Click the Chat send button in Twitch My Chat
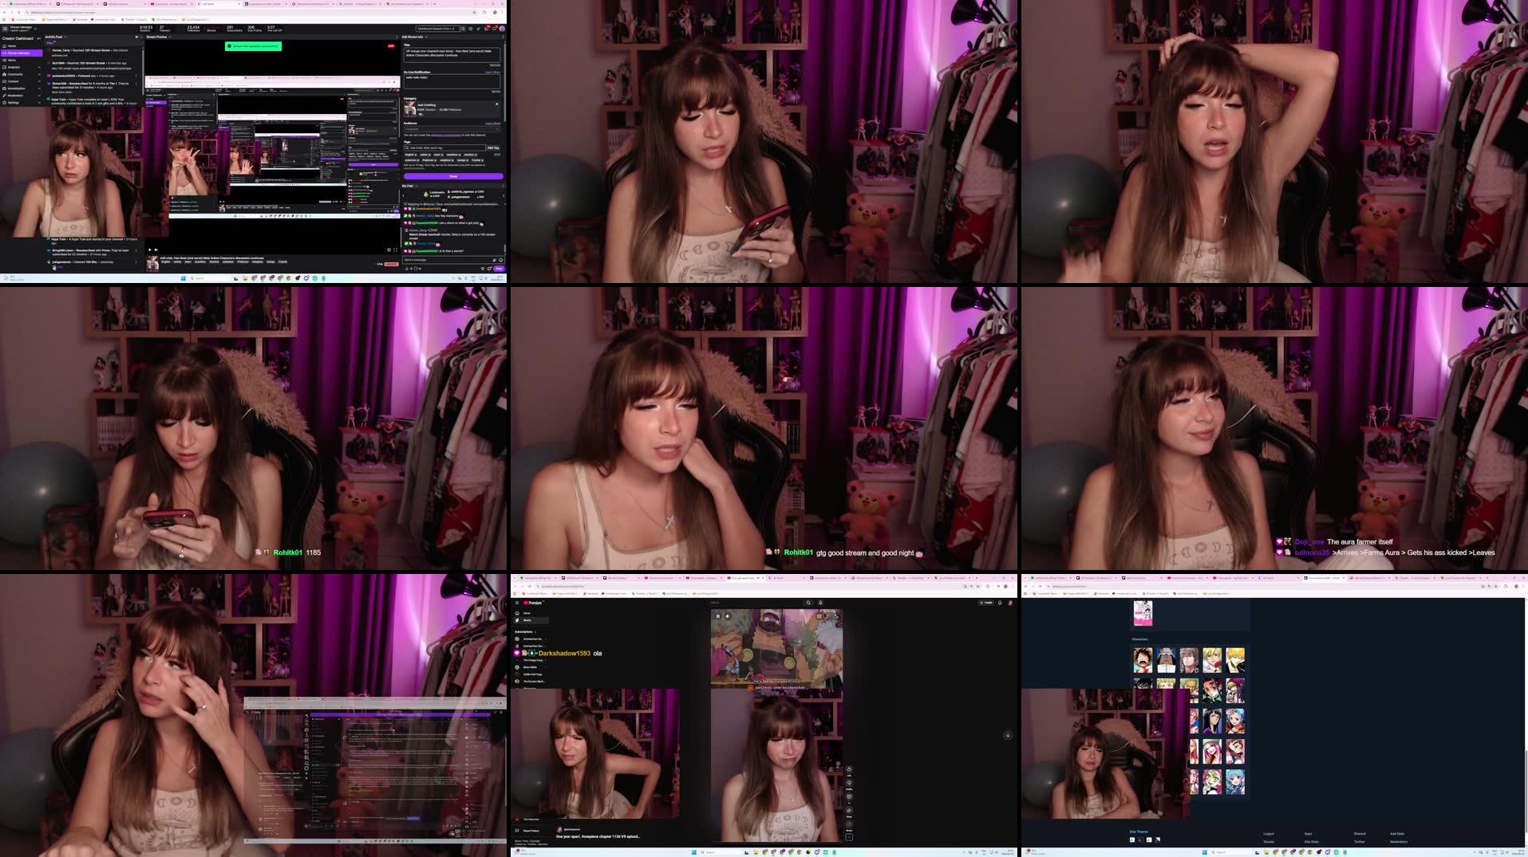 pos(499,269)
